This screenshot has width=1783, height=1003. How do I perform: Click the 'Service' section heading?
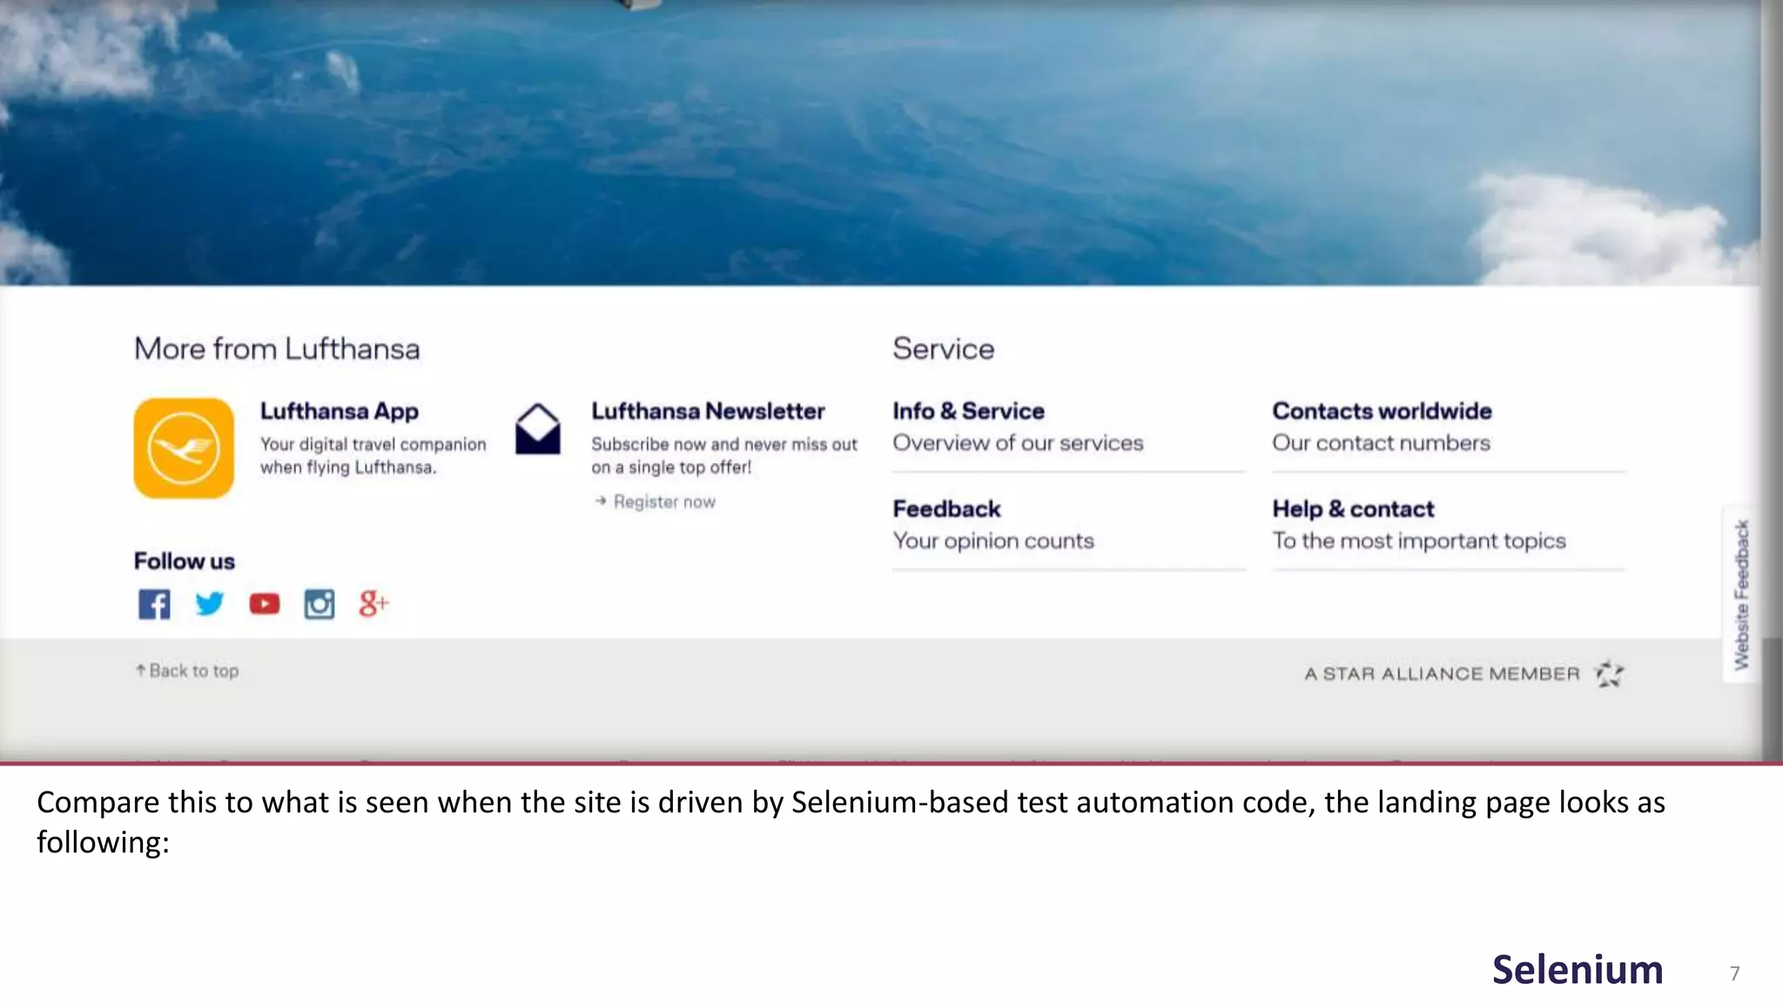[x=943, y=348]
